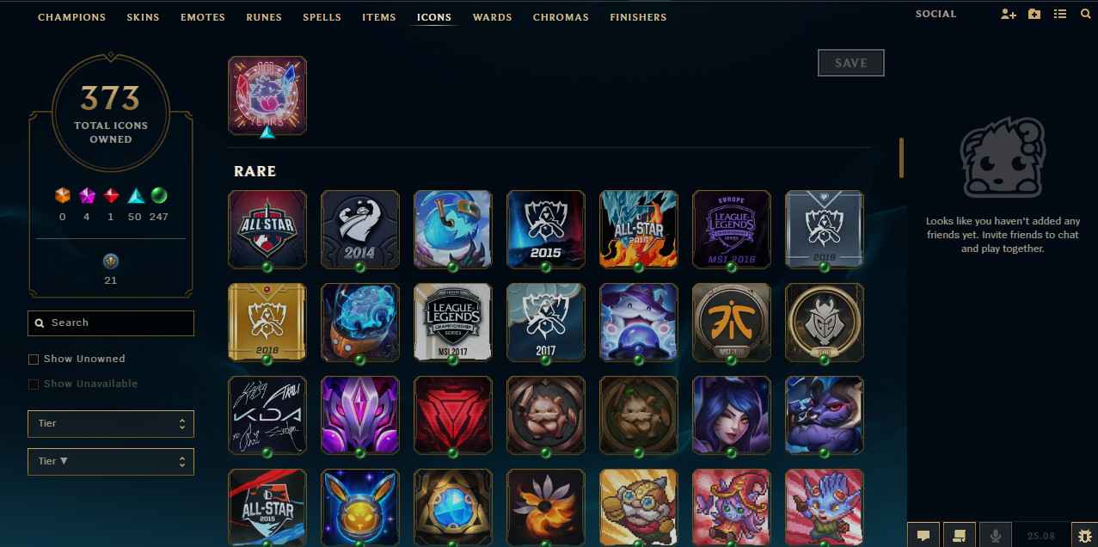The image size is (1098, 547).
Task: Enable the Show Unowned checkbox
Action: pos(34,360)
